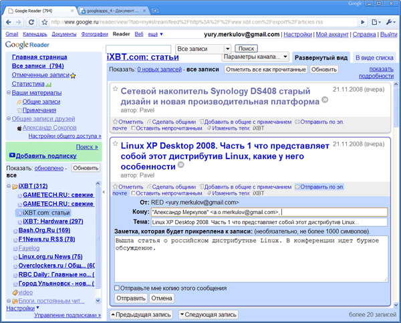Screen dimensions: 401x323
Task: Collapse the Ваши материалы section
Action: pos(9,93)
